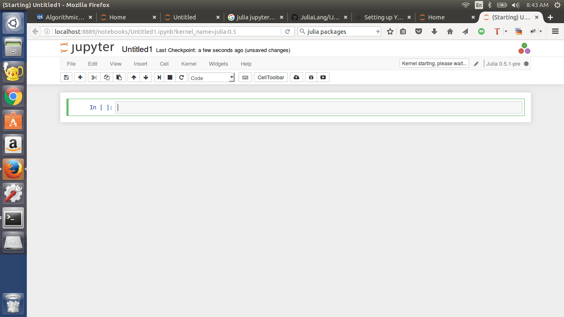Save the notebook with the floppy disk icon
Image resolution: width=564 pixels, height=317 pixels.
coord(66,77)
